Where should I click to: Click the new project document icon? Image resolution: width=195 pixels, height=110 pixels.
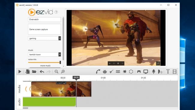tap(27, 72)
